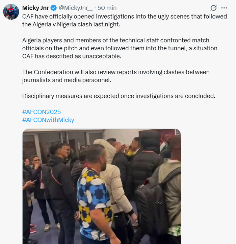Click the display name Micky Jnr
This screenshot has width=236, height=244.
[35, 8]
